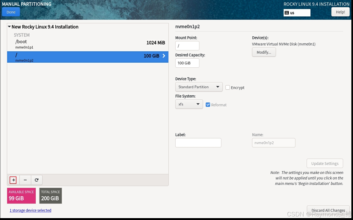Focus the Mount Point field

click(187, 46)
